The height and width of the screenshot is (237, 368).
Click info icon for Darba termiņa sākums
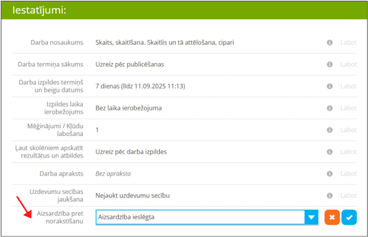click(329, 64)
